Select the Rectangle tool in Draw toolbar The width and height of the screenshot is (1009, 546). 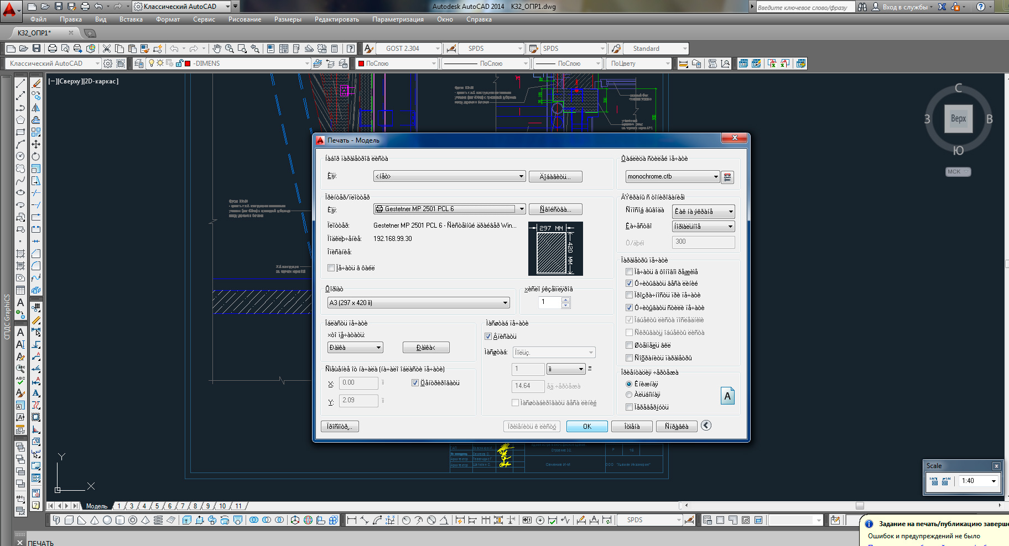(x=20, y=132)
